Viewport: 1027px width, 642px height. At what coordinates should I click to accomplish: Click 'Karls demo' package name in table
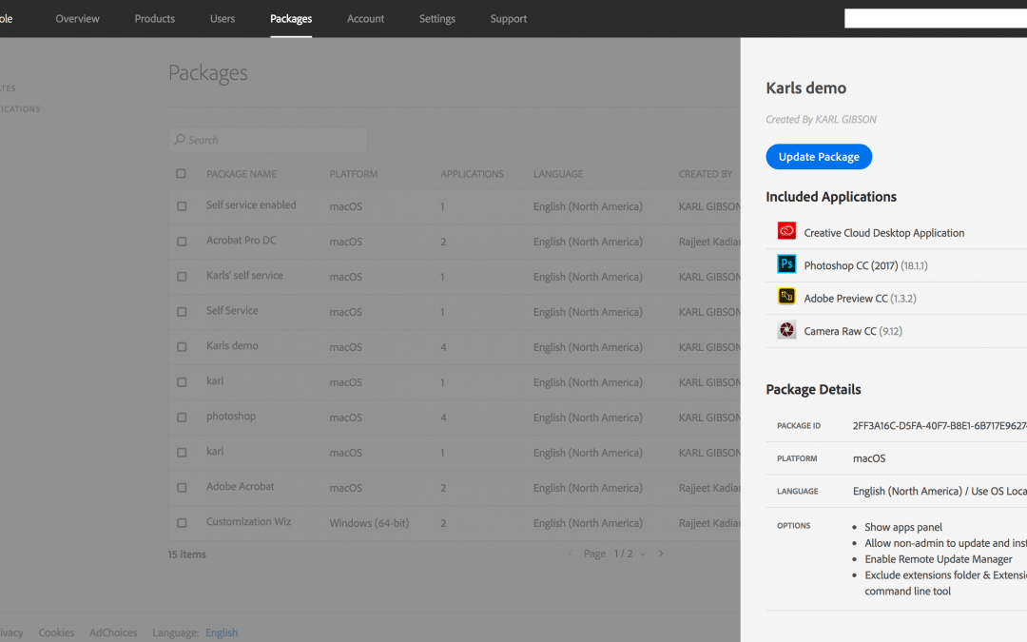coord(232,345)
